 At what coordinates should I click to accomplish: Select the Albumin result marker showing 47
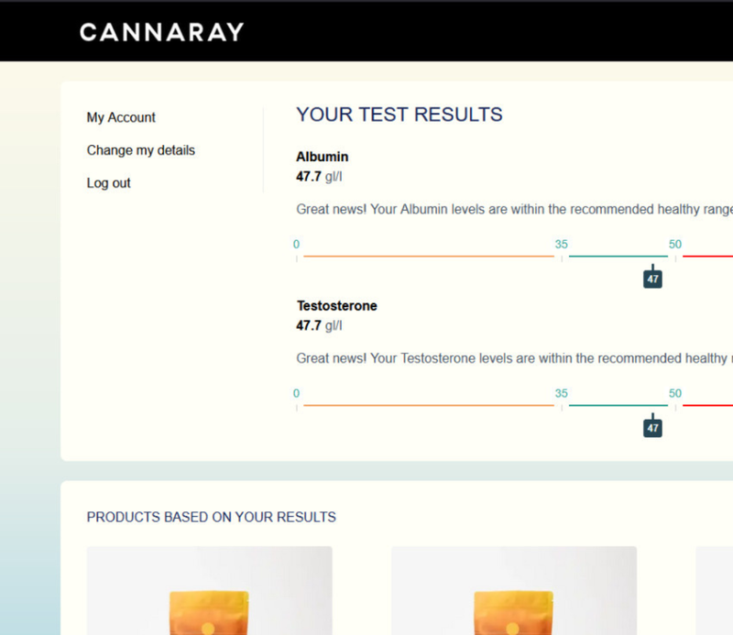click(x=652, y=277)
